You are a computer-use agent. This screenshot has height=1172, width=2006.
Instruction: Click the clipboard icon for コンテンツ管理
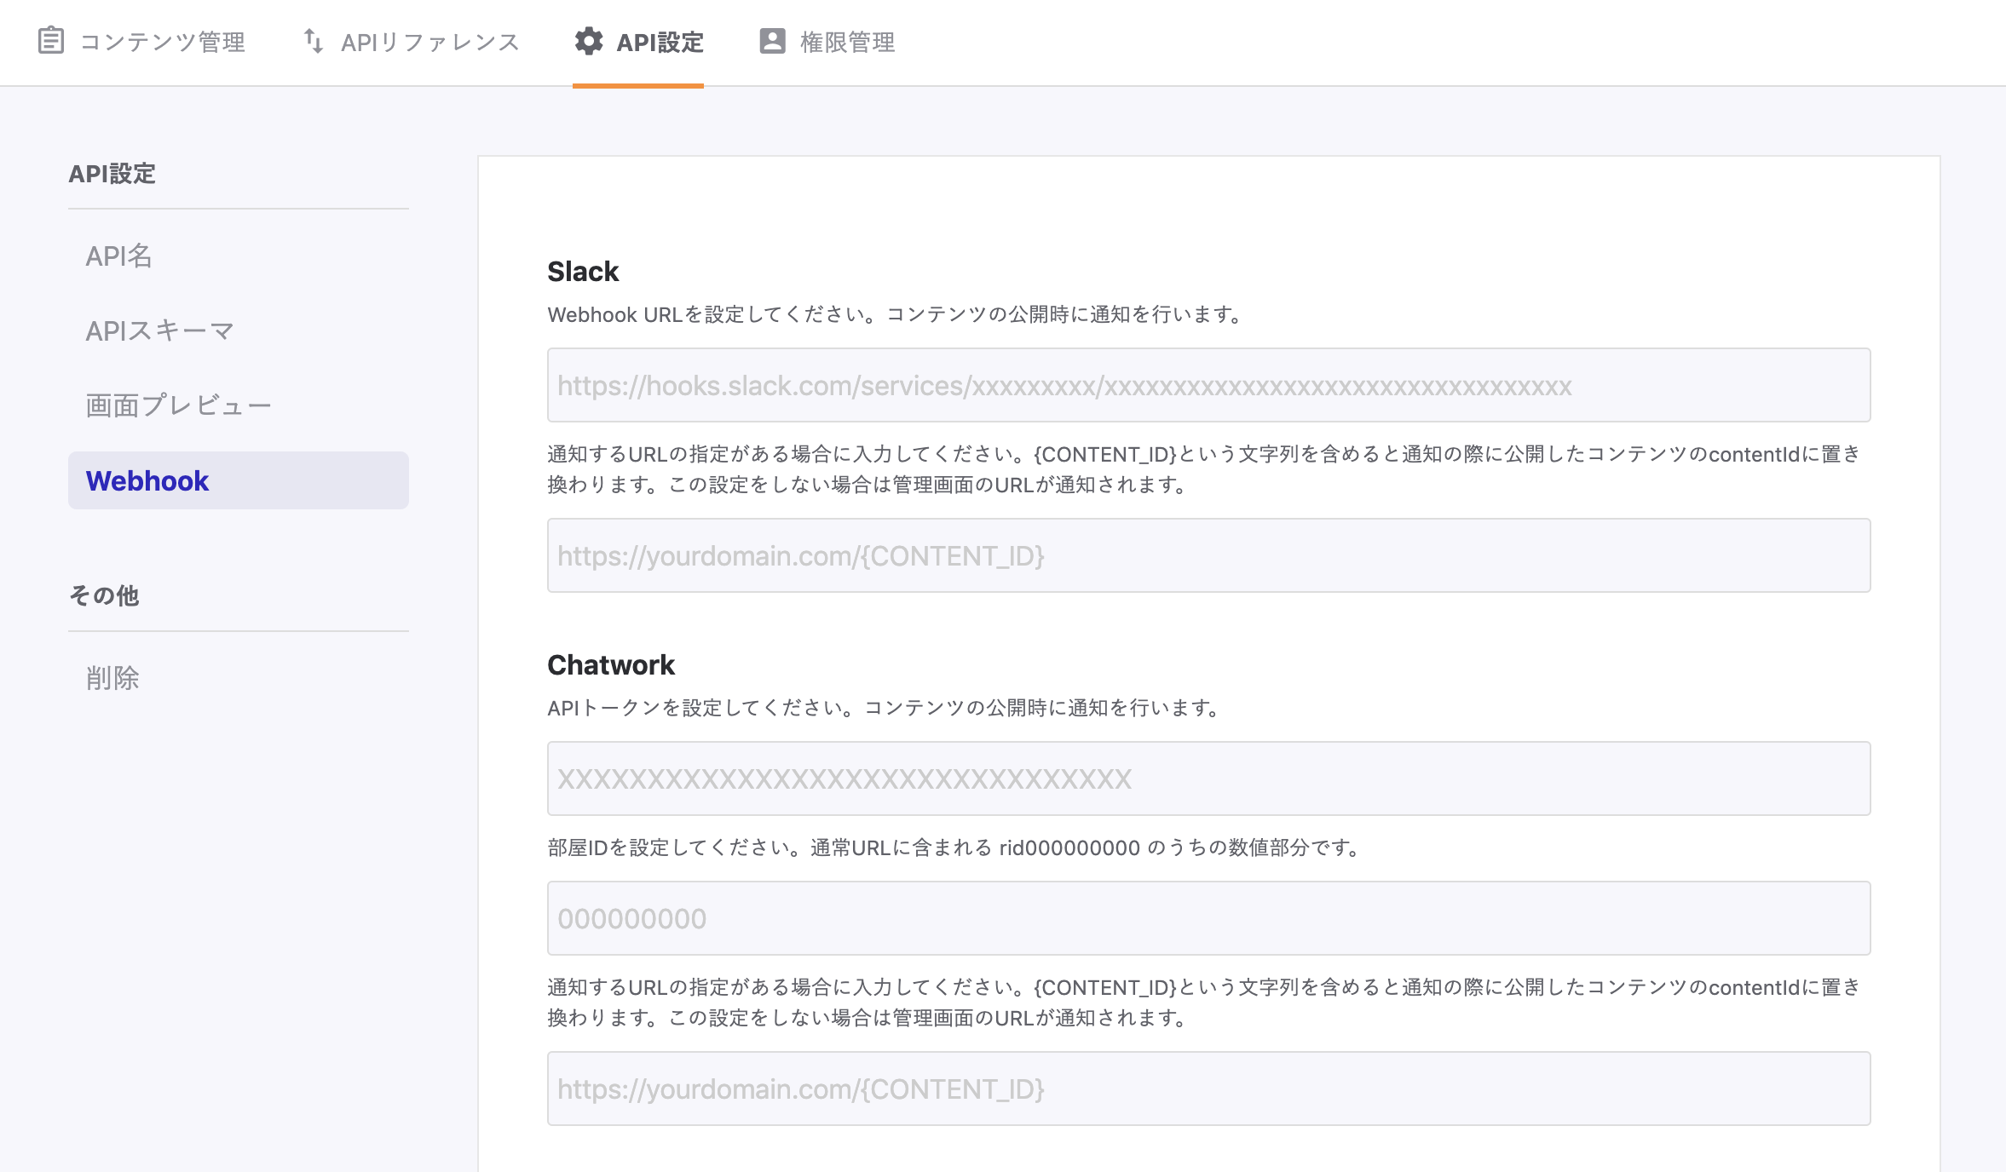(51, 41)
